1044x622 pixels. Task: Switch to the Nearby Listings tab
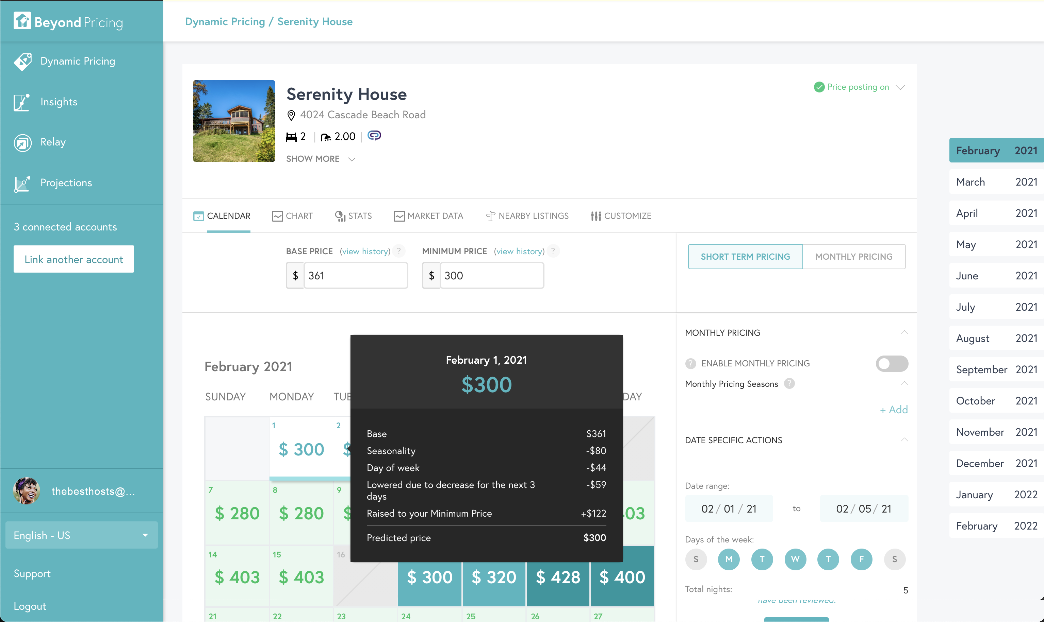coord(527,216)
